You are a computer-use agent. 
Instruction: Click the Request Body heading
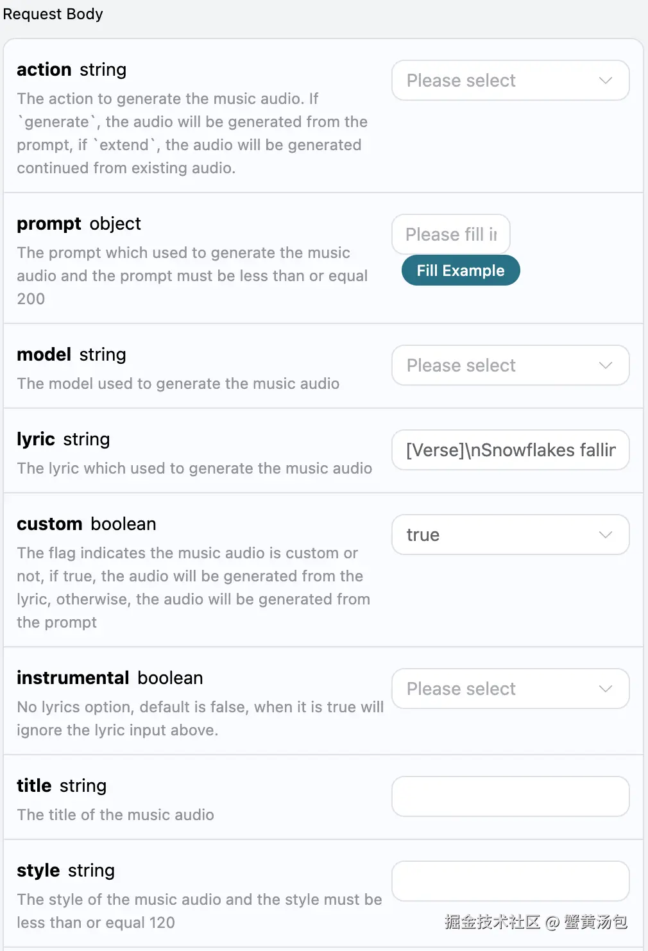click(x=53, y=14)
